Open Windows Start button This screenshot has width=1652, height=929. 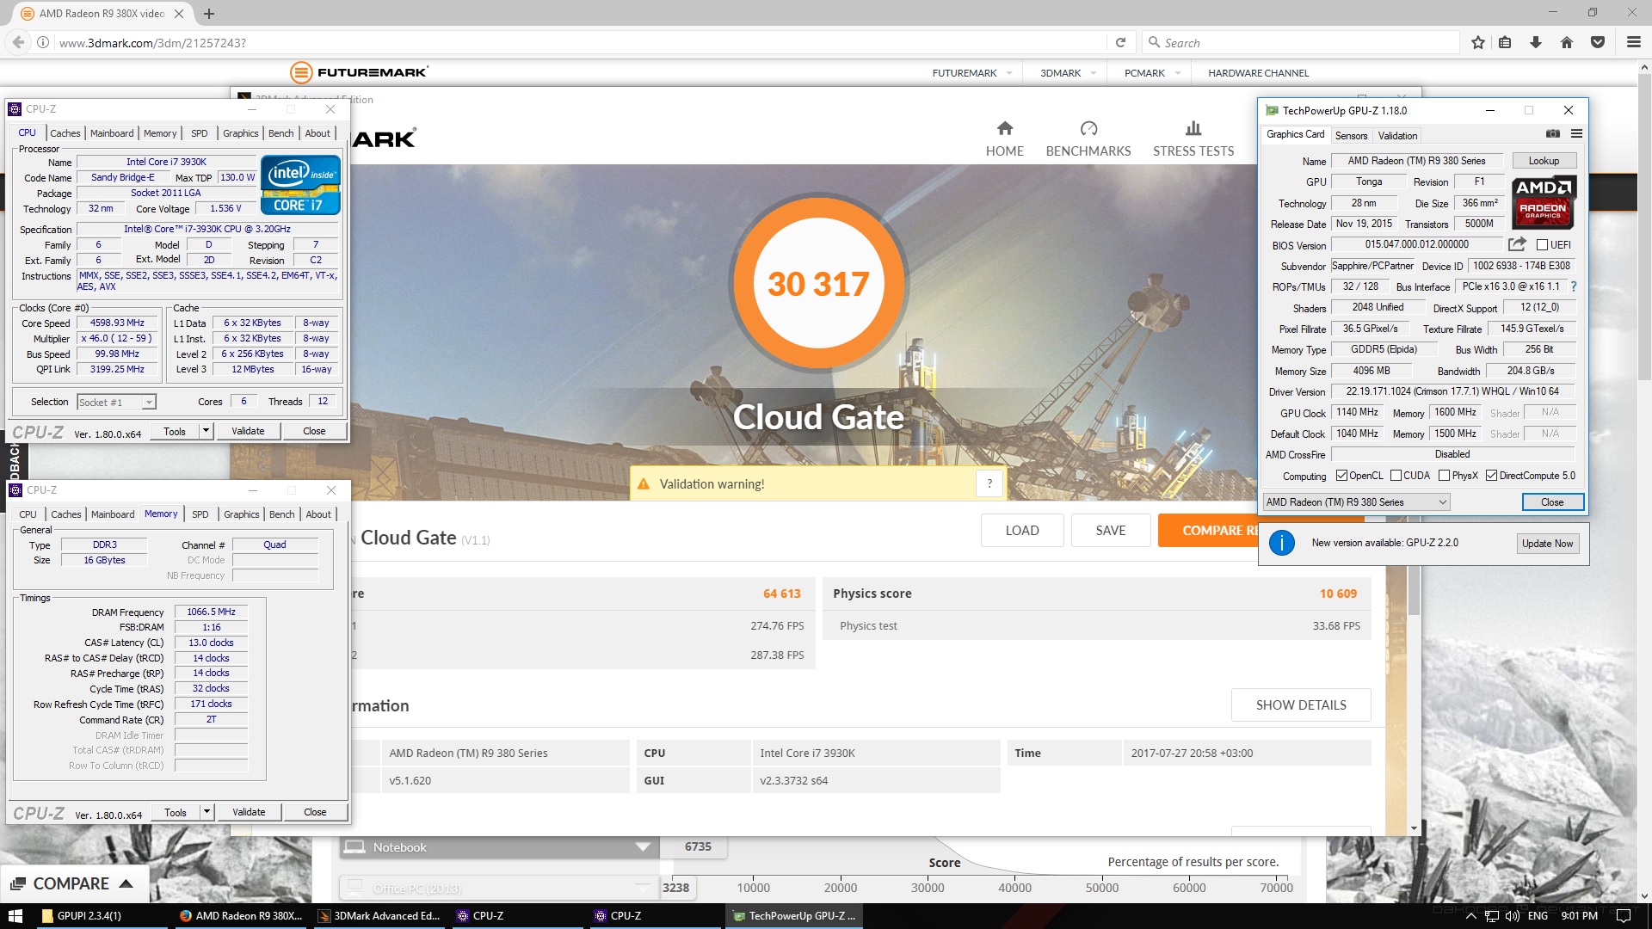pos(15,915)
